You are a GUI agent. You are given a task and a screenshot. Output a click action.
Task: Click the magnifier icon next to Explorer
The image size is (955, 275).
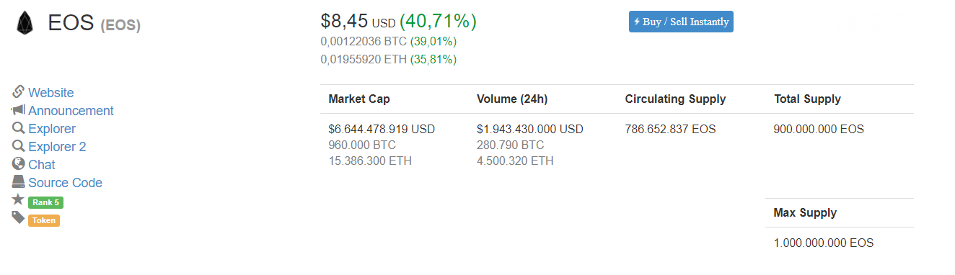[19, 127]
